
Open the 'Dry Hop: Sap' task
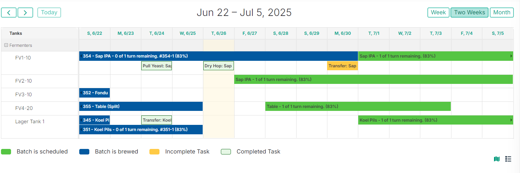point(219,66)
